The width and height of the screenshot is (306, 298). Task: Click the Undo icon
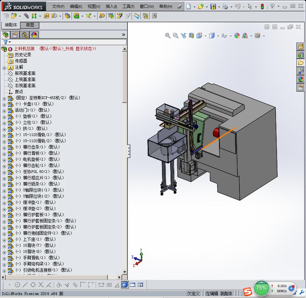coord(237,6)
